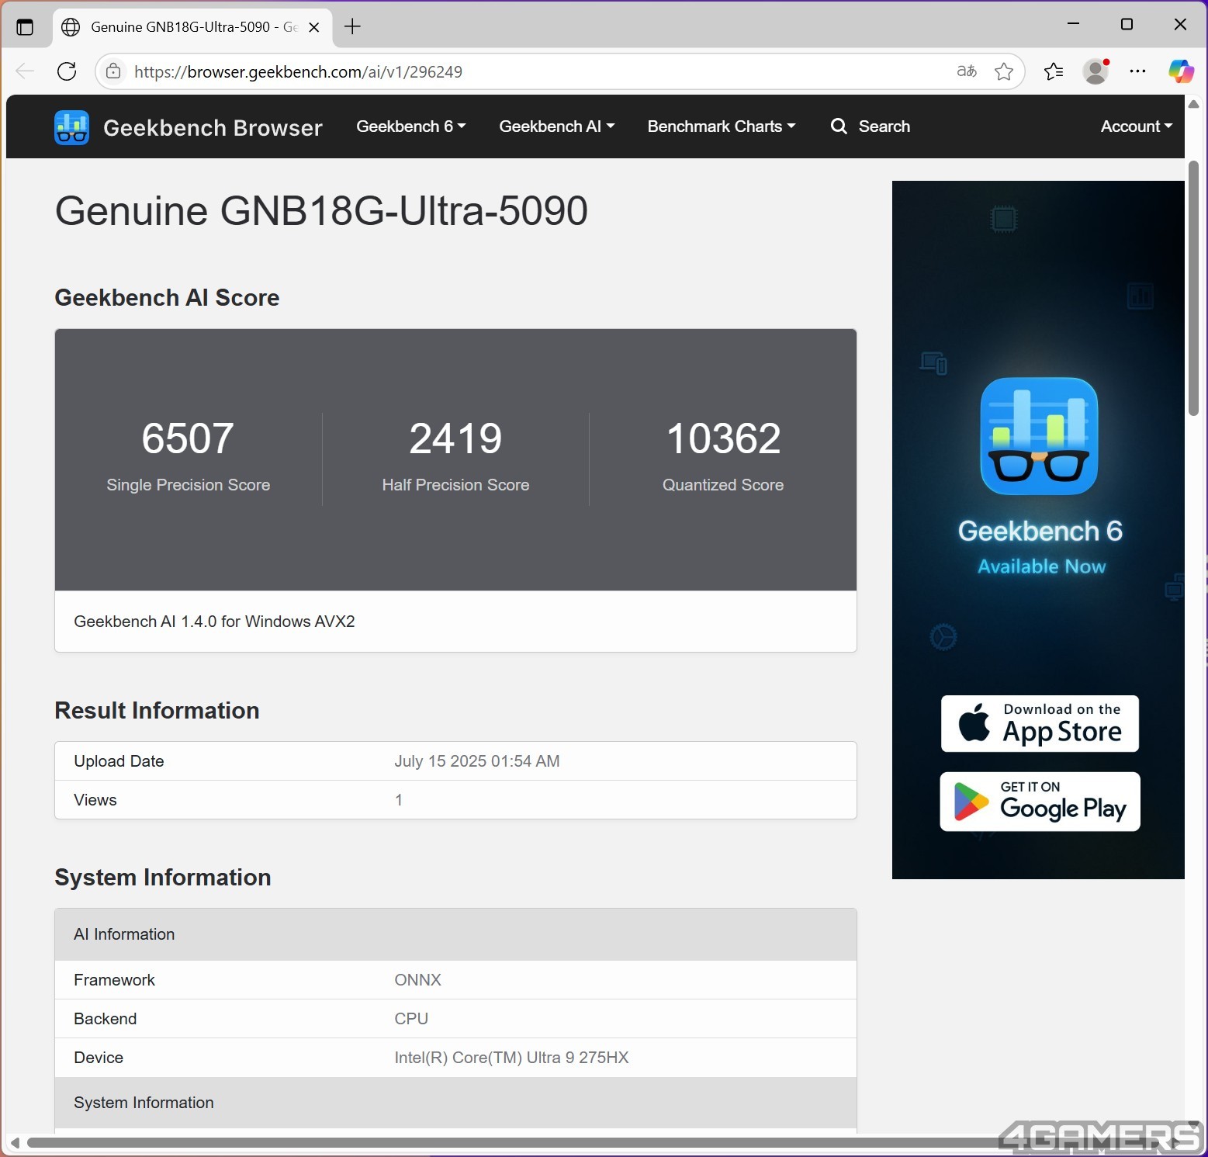Open the browser profile avatar
The width and height of the screenshot is (1208, 1157).
pyautogui.click(x=1095, y=71)
